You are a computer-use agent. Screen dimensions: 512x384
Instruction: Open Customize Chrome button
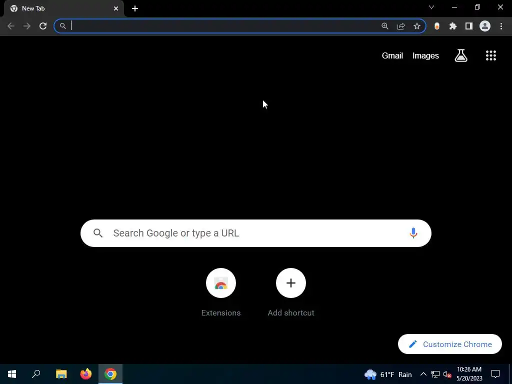point(449,344)
